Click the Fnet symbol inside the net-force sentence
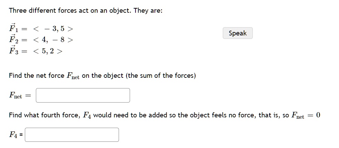 [73, 76]
